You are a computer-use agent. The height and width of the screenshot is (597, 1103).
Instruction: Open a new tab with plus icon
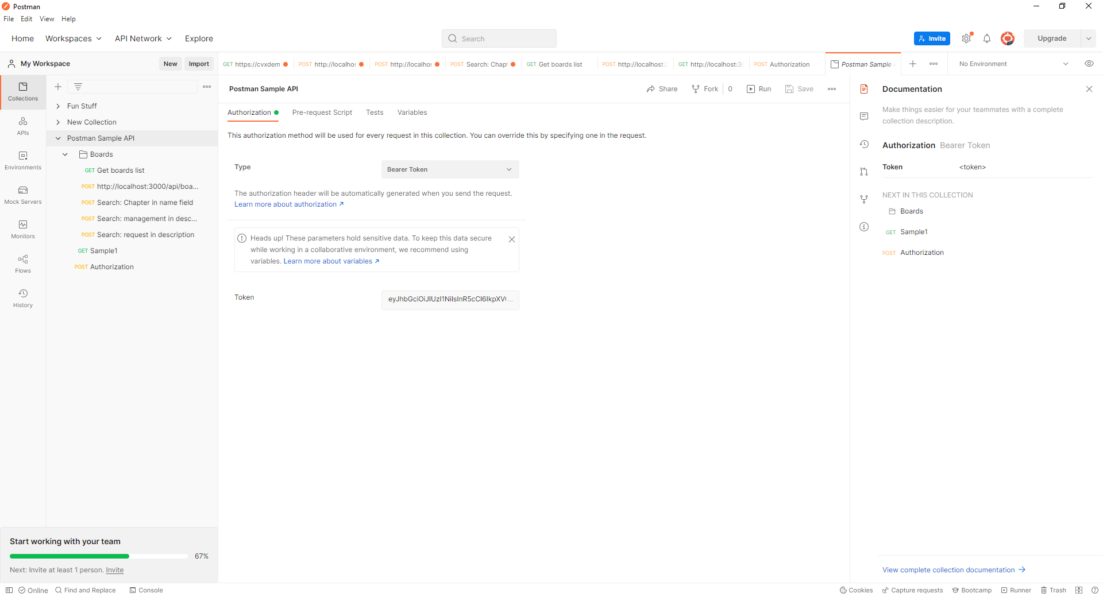tap(913, 64)
